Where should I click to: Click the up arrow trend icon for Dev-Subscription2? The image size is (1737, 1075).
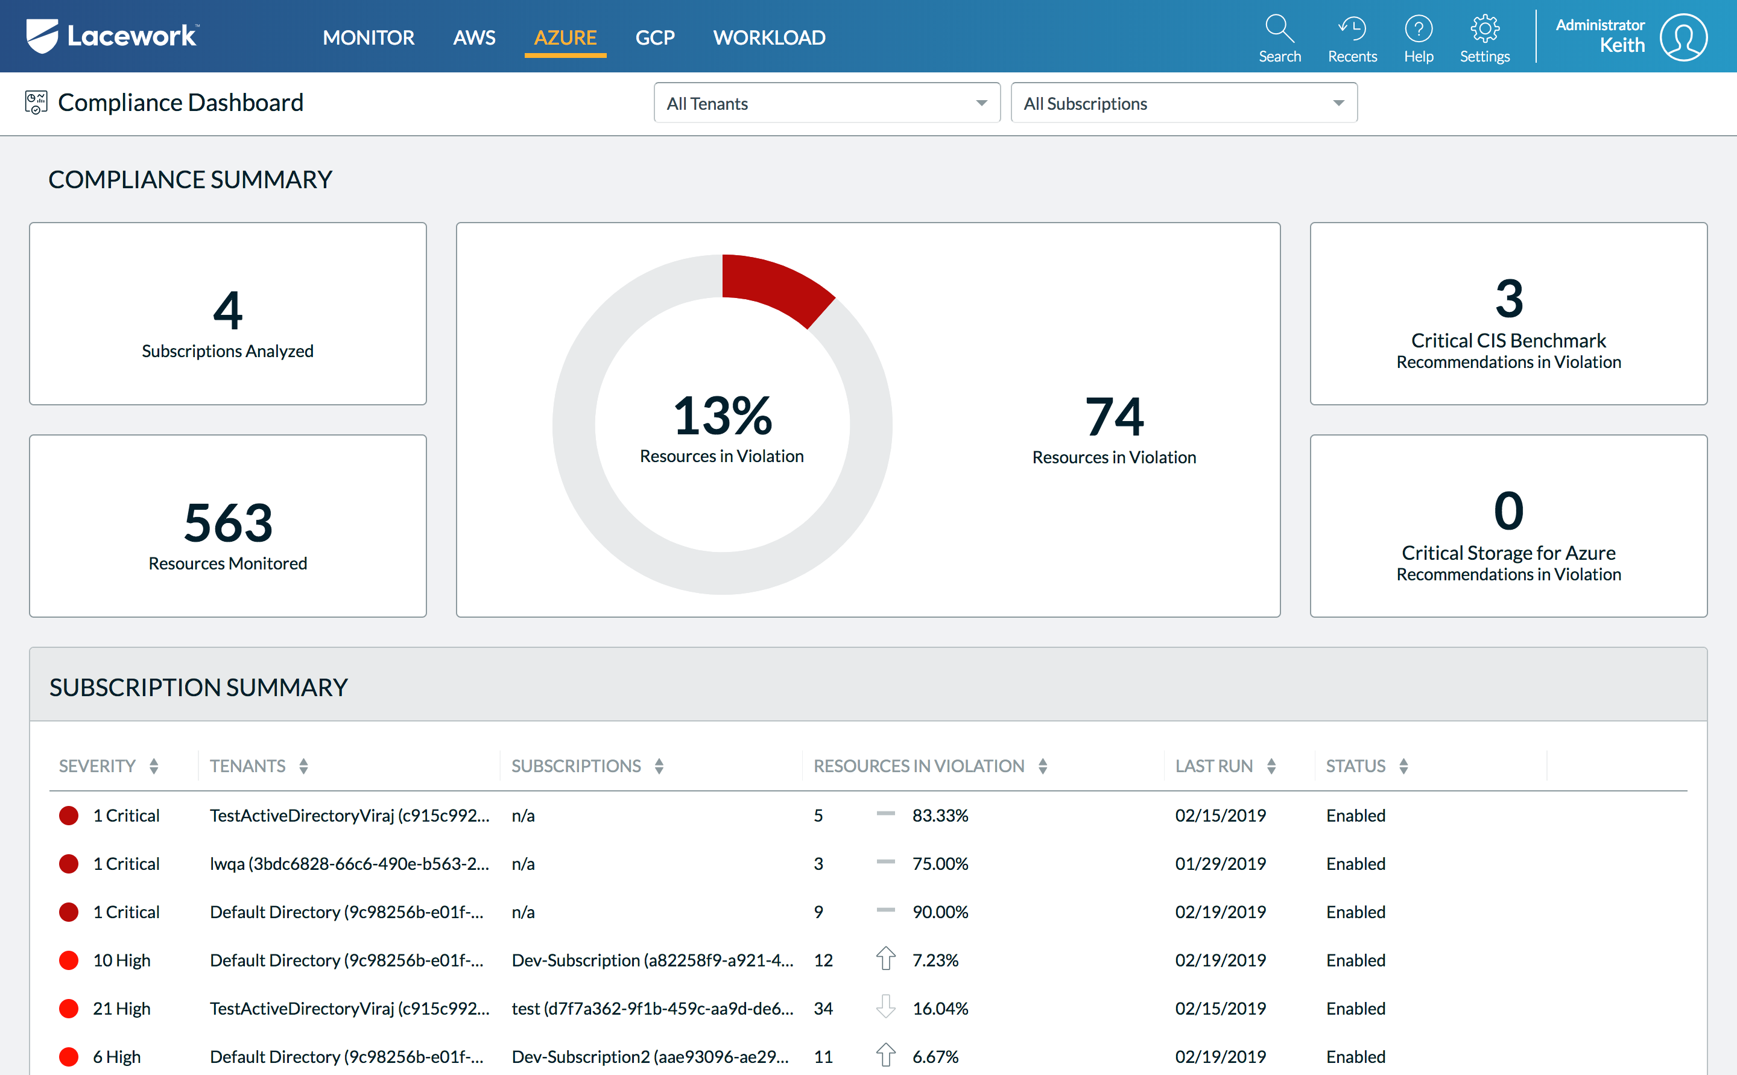(x=885, y=1056)
